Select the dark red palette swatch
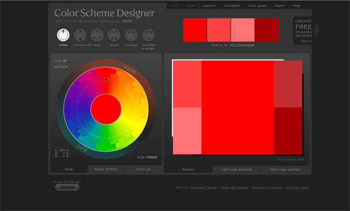 [267, 30]
